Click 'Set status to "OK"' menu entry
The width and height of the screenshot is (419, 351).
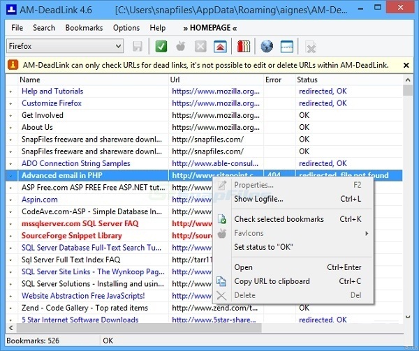(263, 247)
